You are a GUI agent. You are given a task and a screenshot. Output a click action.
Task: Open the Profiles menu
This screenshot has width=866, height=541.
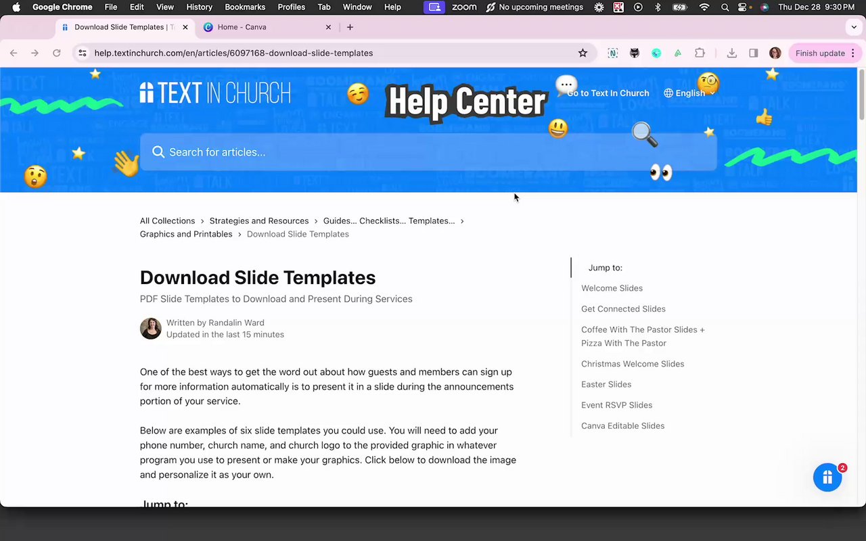292,7
